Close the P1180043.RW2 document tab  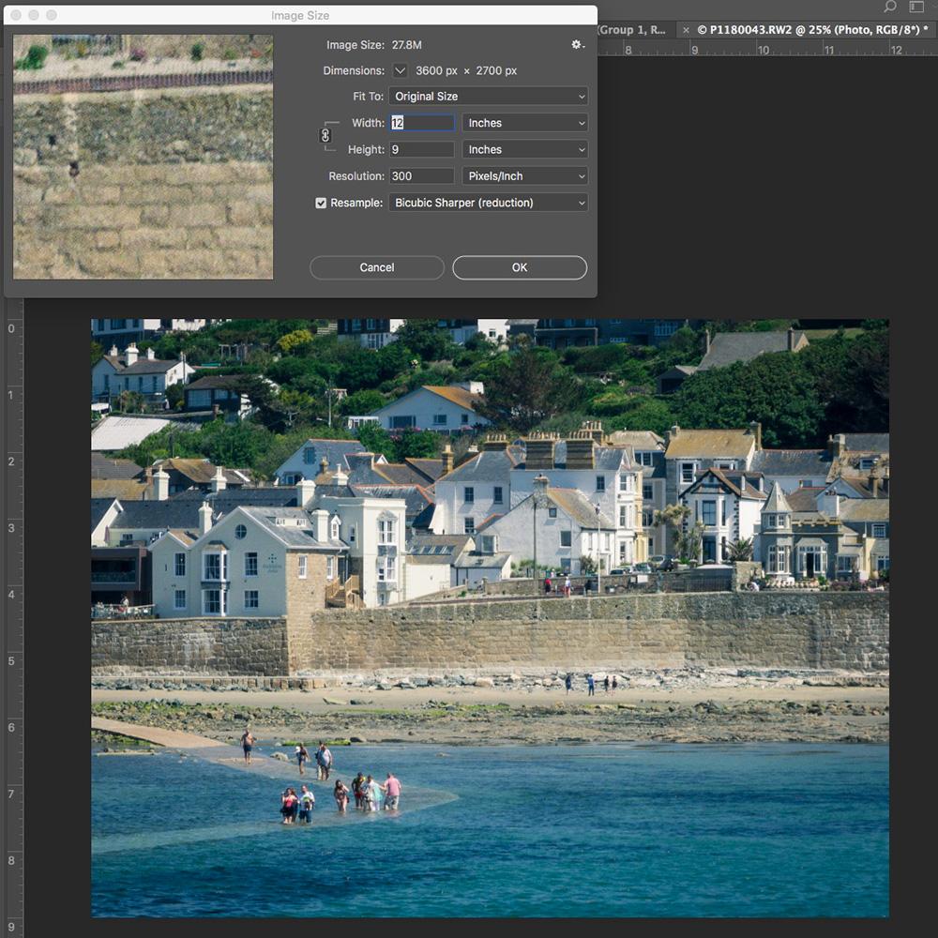(x=686, y=30)
